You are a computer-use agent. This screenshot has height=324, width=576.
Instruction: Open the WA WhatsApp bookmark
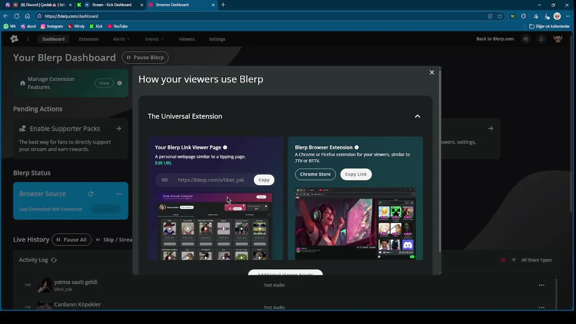tap(9, 26)
